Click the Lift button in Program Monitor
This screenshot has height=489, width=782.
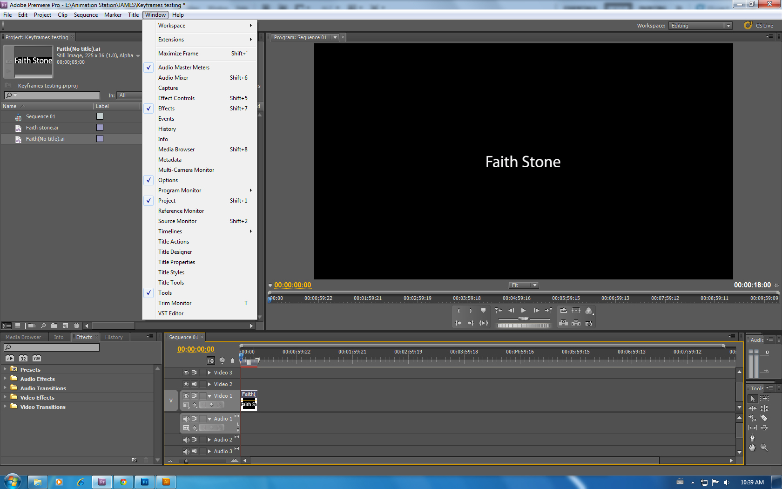(x=563, y=323)
